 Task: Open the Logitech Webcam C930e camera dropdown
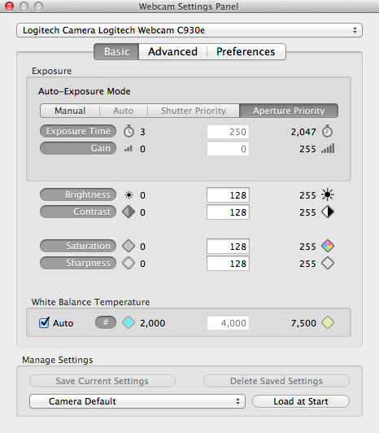point(189,30)
